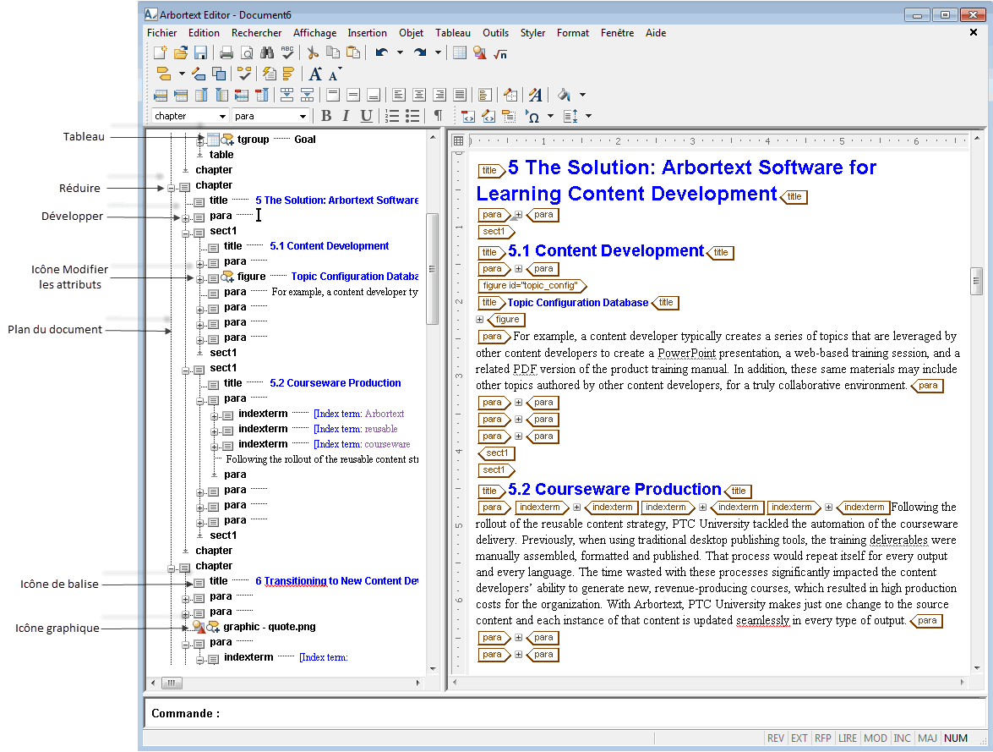Expand the figure Topic Configuration node
The width and height of the screenshot is (993, 752).
199,279
